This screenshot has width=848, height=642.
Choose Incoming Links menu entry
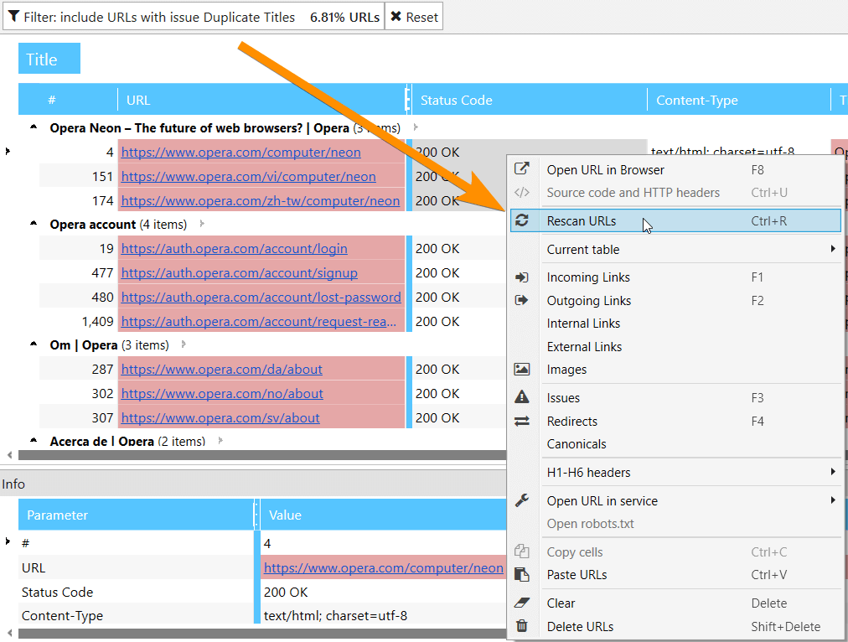click(x=675, y=277)
